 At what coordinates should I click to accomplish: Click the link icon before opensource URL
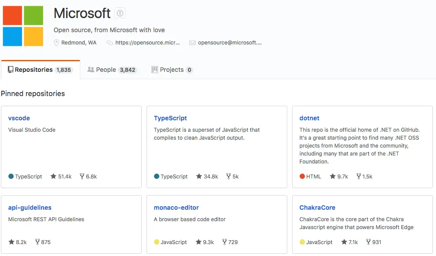coord(110,43)
